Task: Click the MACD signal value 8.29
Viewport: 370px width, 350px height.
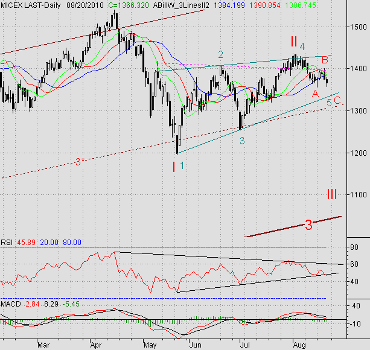Action: coord(51,304)
